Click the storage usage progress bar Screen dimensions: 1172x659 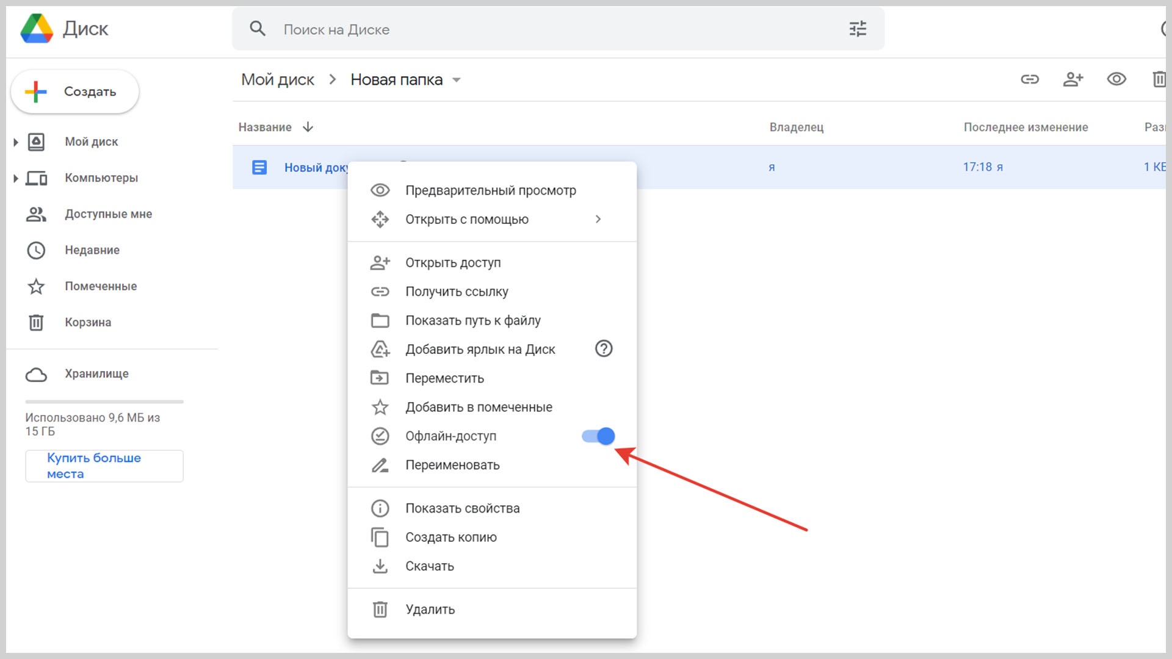point(104,402)
